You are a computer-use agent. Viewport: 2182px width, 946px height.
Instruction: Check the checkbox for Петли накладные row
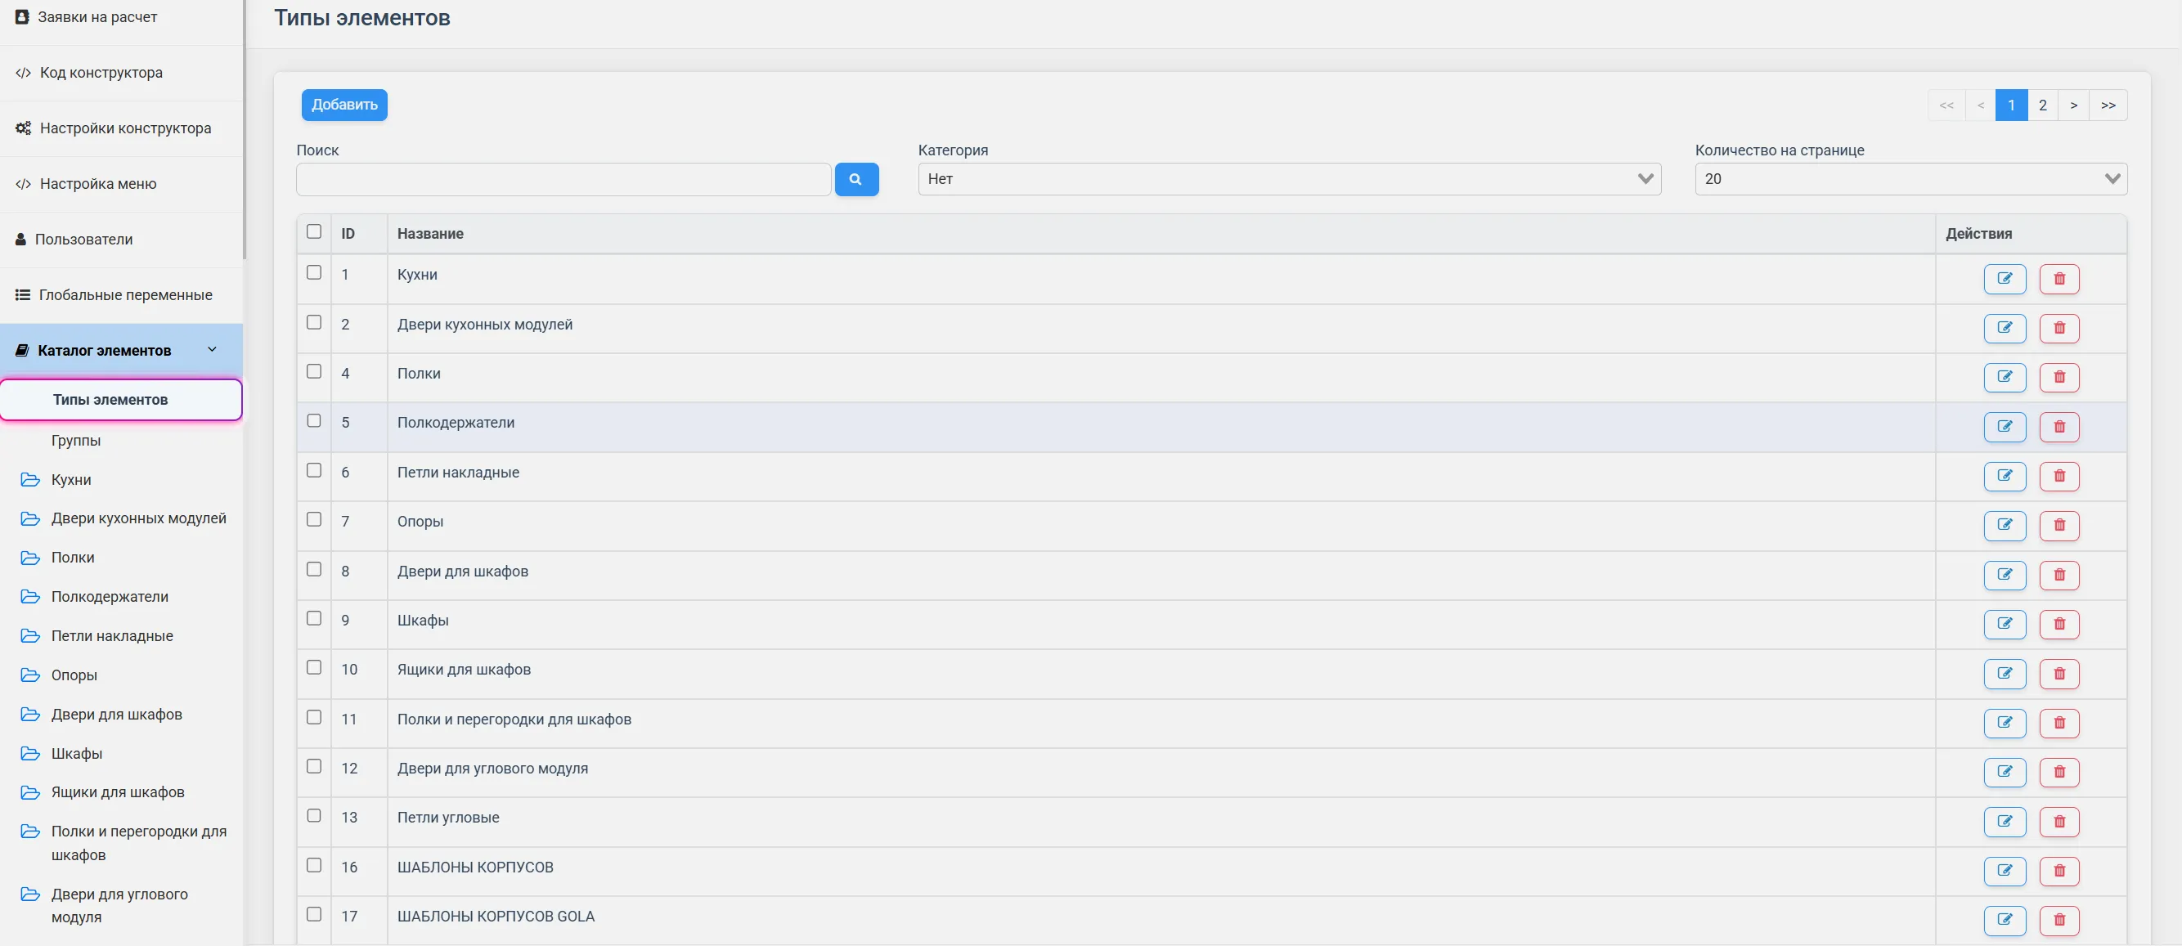[314, 470]
